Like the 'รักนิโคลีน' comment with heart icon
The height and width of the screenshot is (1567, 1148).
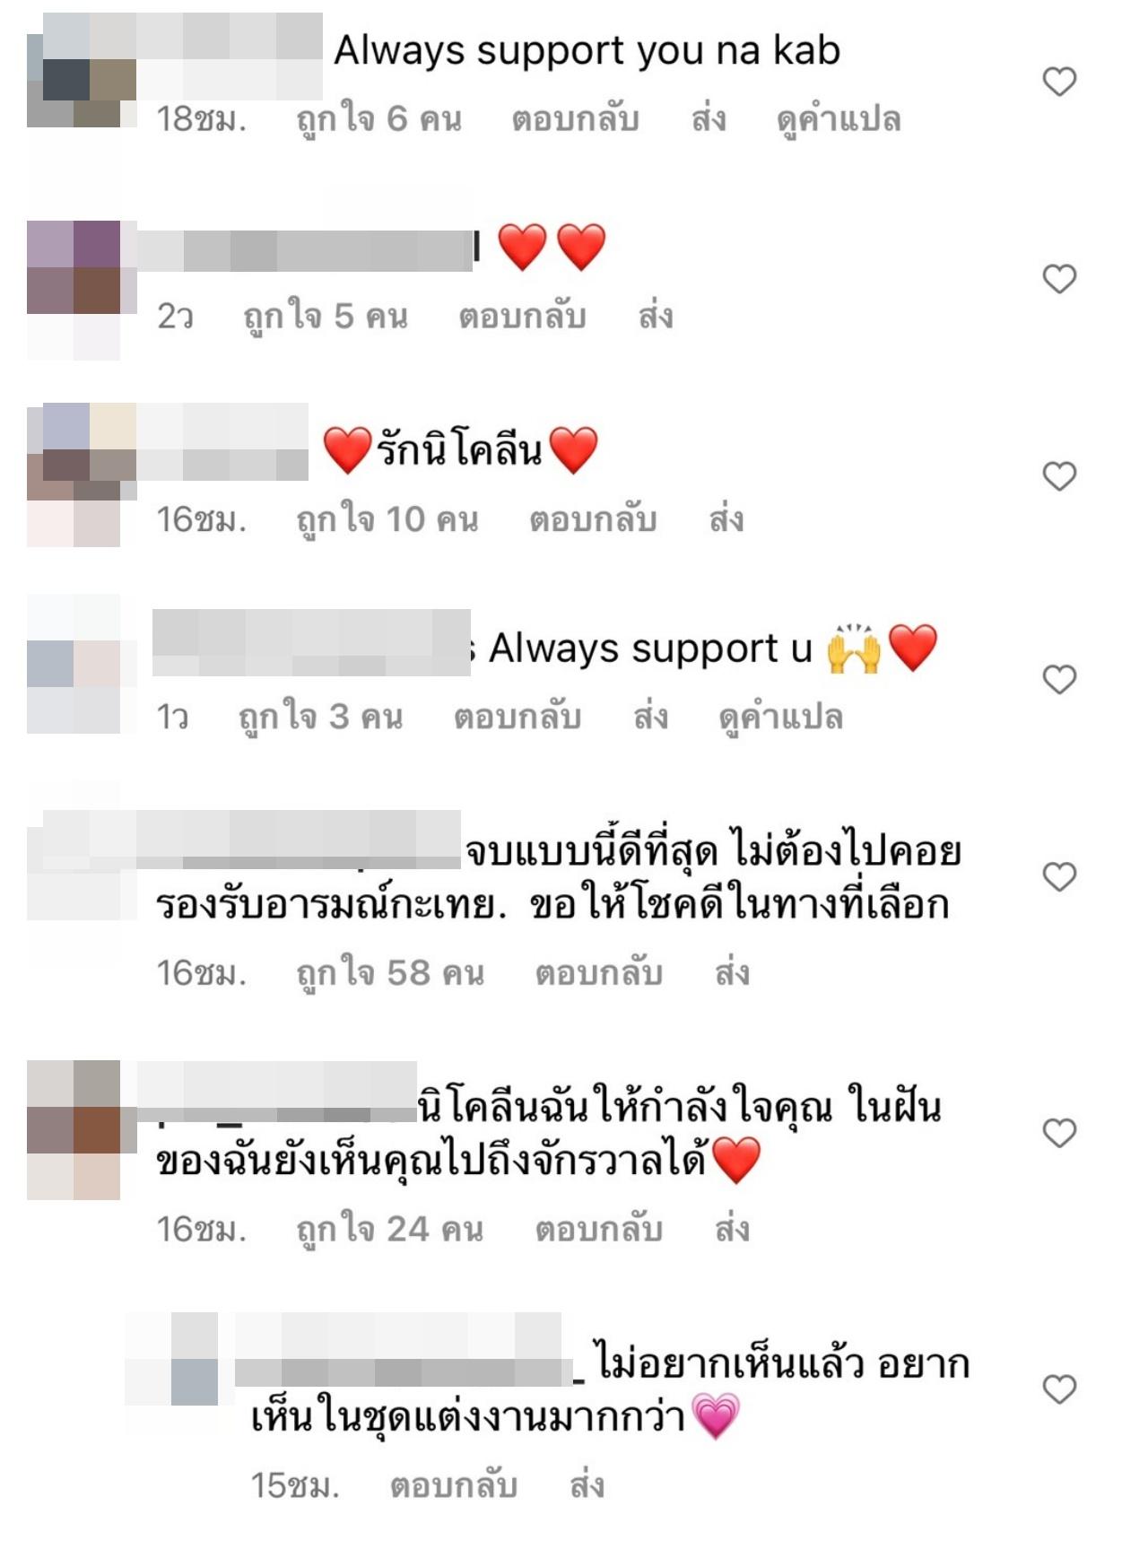[x=1059, y=476]
